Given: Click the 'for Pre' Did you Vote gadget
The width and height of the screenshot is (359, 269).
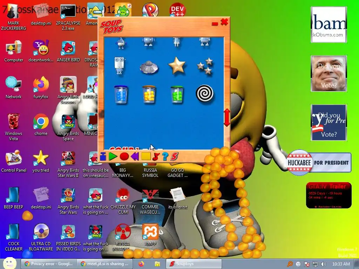Looking at the screenshot, I should tap(329, 123).
